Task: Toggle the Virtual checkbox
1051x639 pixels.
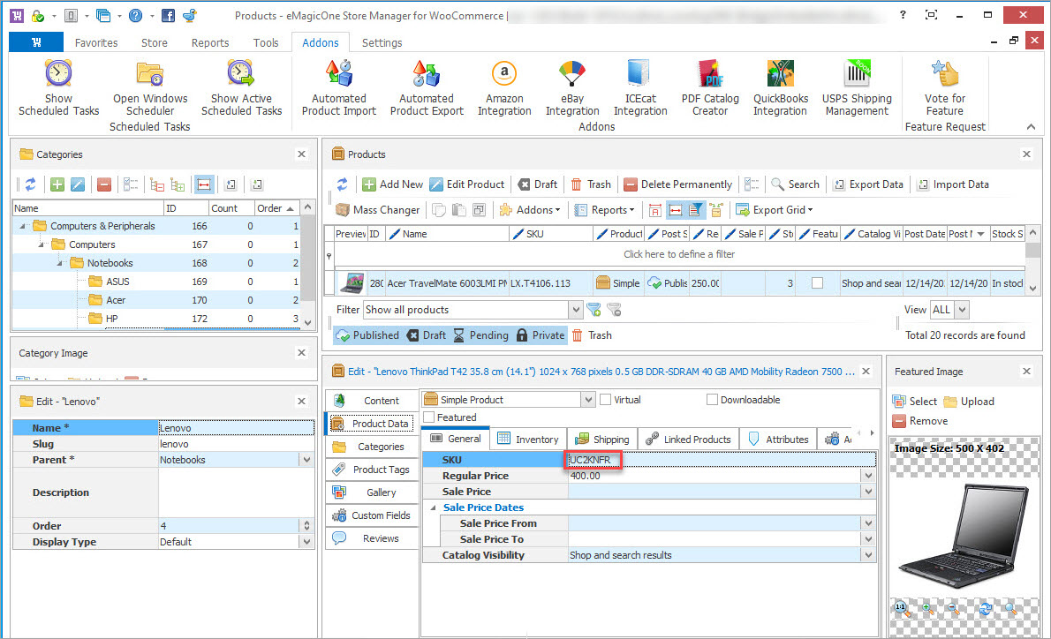Action: [x=606, y=400]
